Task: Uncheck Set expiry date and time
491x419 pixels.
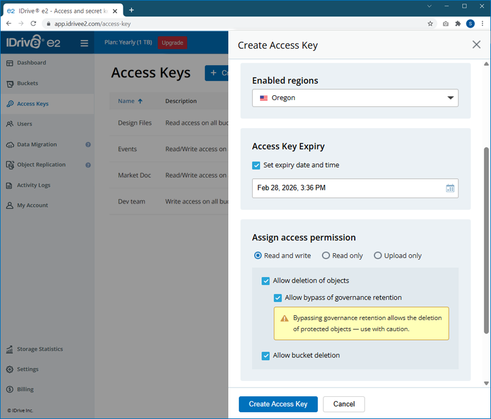Action: point(256,165)
